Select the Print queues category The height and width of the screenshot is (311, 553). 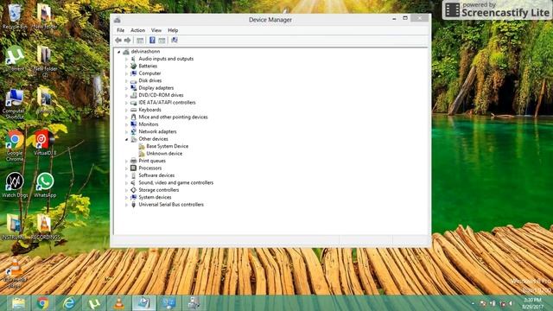152,161
